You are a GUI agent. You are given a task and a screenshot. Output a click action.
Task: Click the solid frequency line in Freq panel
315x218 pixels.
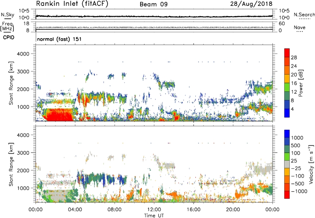[x=154, y=30]
